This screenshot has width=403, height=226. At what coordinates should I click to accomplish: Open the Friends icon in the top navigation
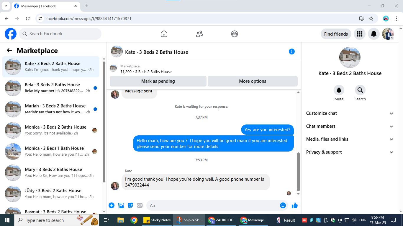(199, 34)
